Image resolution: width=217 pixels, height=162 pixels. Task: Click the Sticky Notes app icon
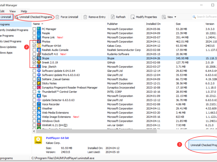[x=39, y=83]
